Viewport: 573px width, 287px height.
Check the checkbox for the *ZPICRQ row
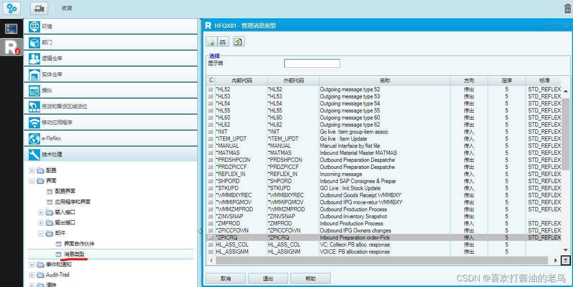click(x=209, y=238)
